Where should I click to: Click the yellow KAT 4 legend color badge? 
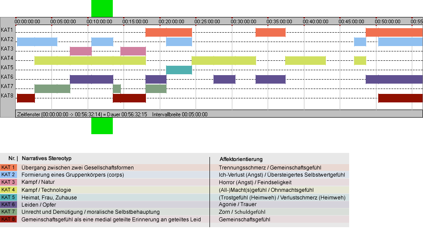click(9, 190)
